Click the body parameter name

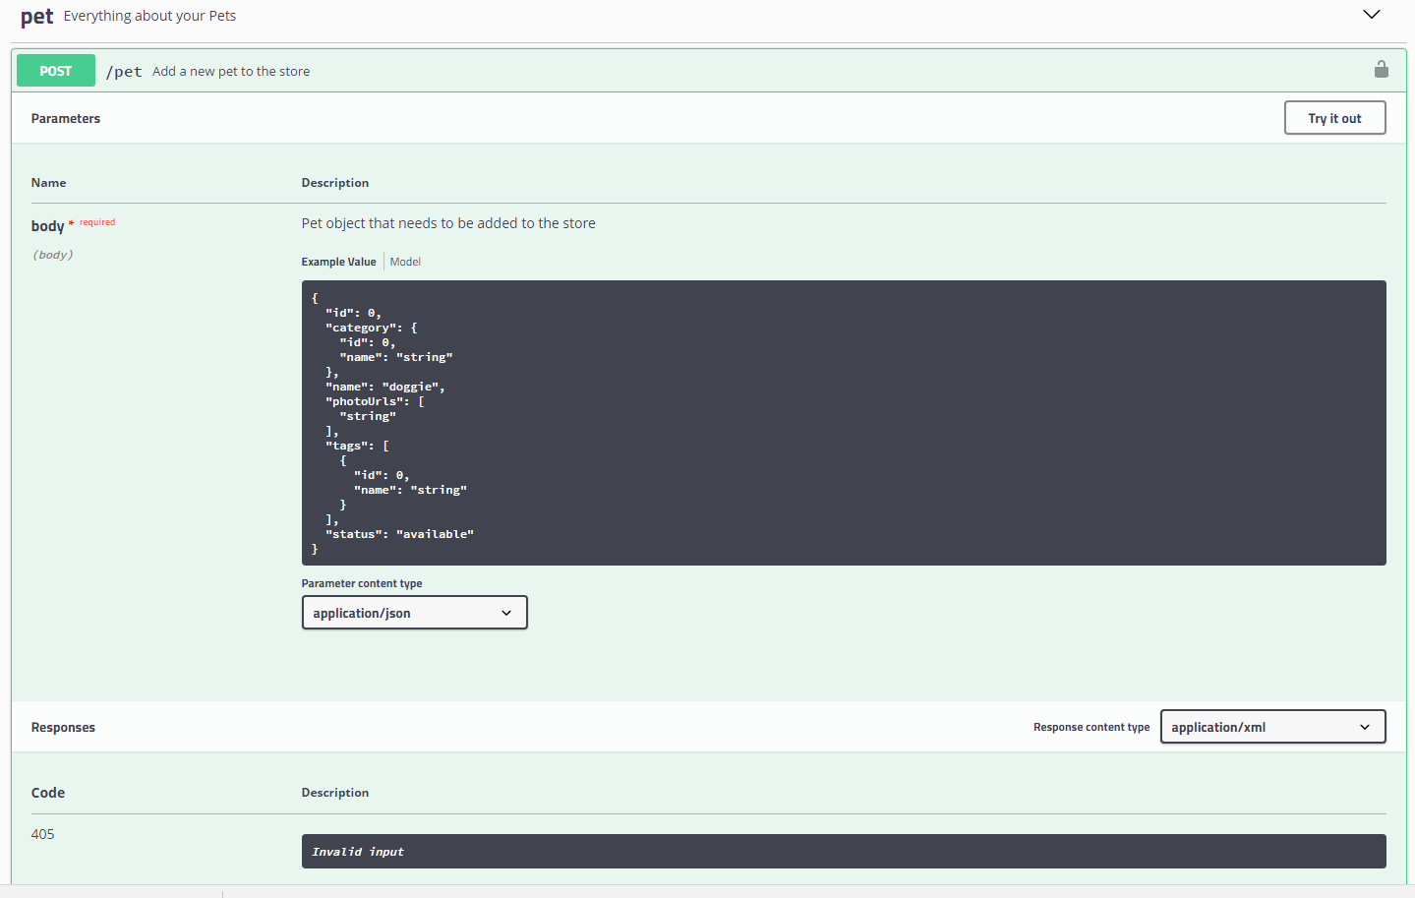pos(48,225)
